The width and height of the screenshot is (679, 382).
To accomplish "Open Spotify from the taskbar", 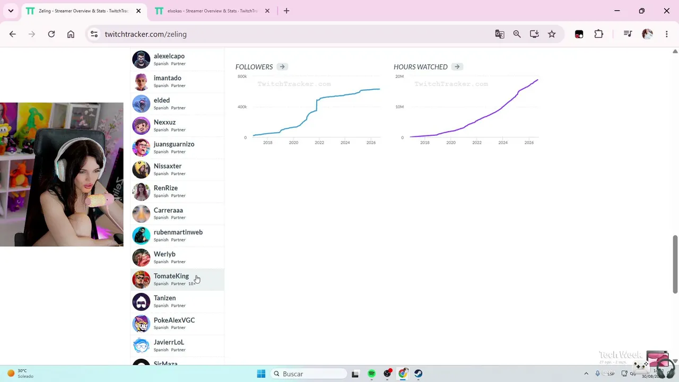I will pyautogui.click(x=371, y=374).
